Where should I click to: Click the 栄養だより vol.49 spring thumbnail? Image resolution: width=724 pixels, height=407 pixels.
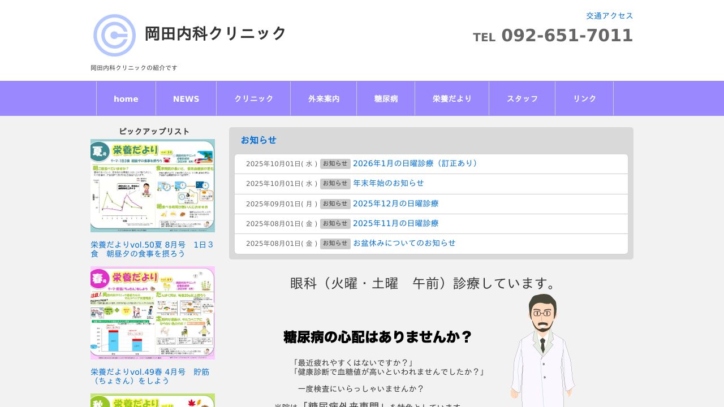pos(153,313)
